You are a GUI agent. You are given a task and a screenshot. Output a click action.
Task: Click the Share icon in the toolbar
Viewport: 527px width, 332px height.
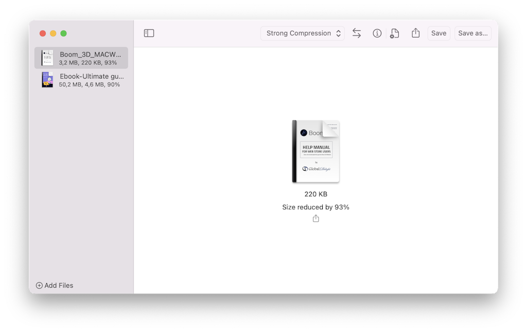(x=415, y=33)
